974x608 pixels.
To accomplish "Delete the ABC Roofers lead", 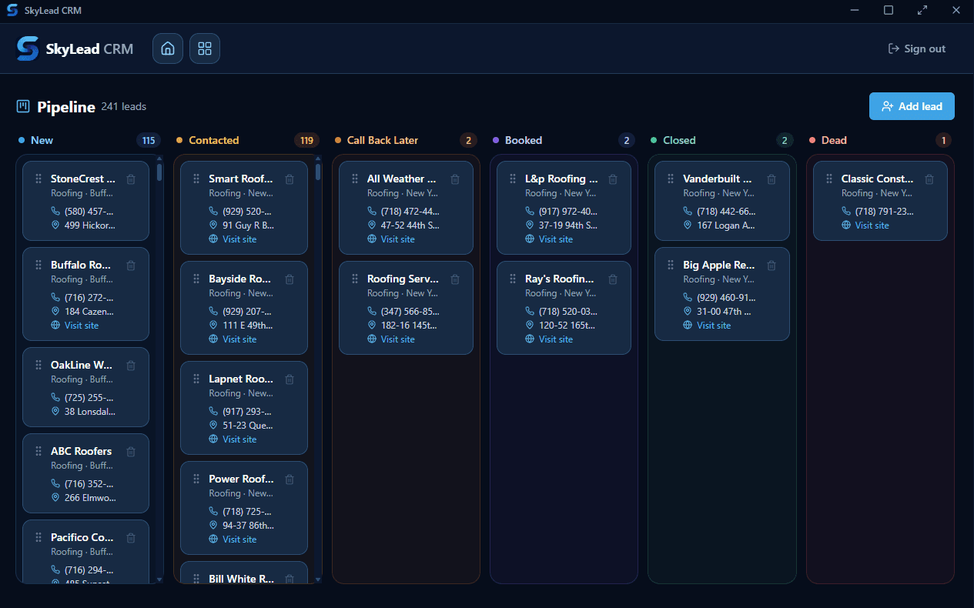I will click(x=131, y=451).
